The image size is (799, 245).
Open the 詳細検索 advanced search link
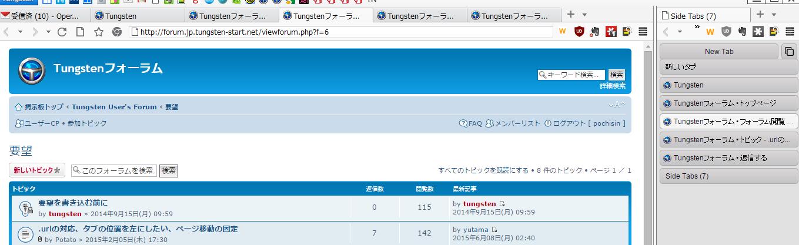(x=613, y=86)
